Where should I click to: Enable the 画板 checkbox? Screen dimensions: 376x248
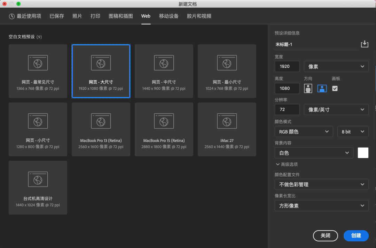point(335,88)
